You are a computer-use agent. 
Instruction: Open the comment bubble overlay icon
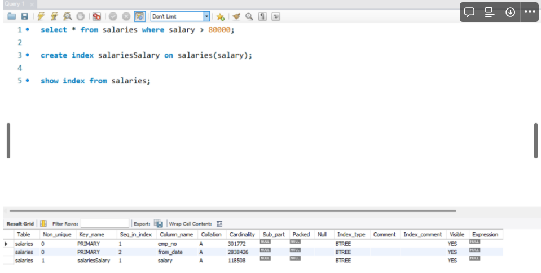[469, 12]
